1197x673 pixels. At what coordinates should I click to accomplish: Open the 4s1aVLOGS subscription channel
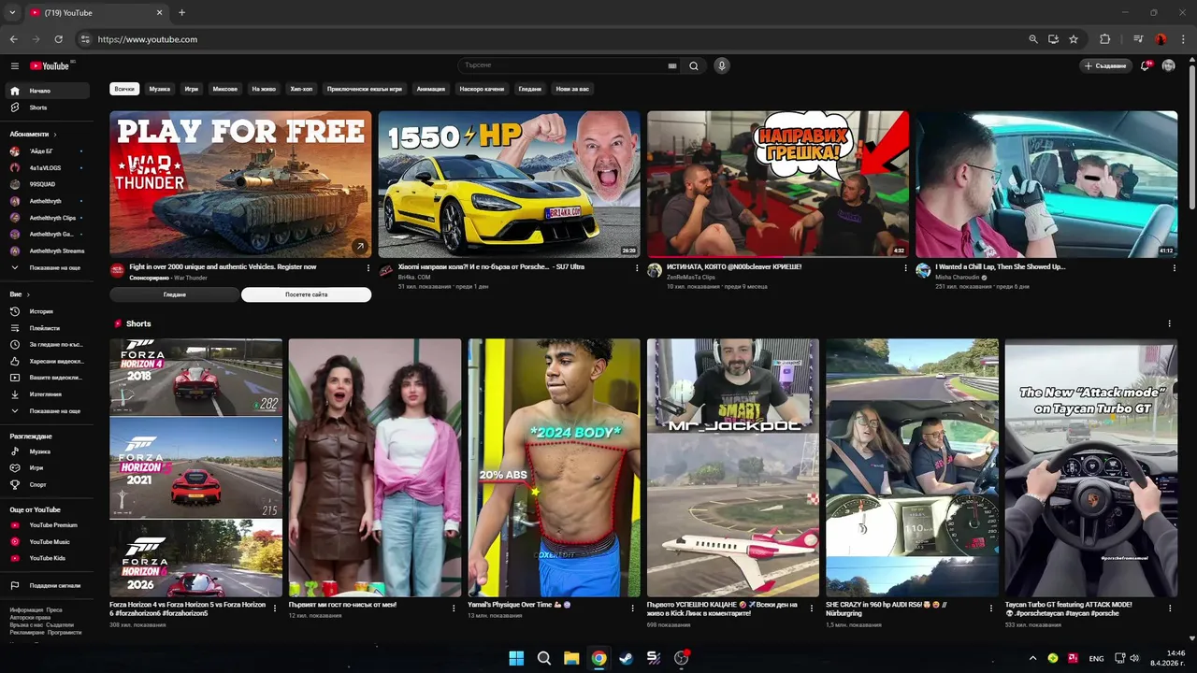click(48, 168)
